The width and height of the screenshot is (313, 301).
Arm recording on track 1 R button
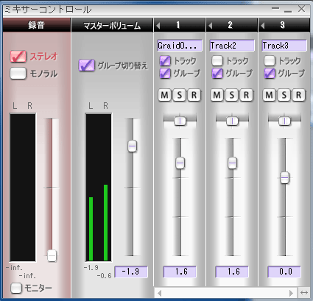tap(194, 95)
